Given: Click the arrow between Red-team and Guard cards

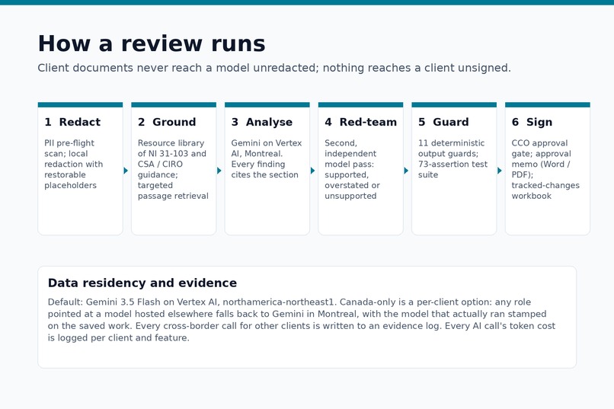Looking at the screenshot, I should pos(406,171).
